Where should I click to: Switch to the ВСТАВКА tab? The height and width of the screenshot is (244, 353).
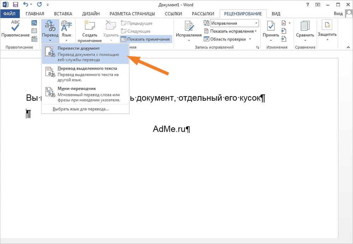pos(63,14)
